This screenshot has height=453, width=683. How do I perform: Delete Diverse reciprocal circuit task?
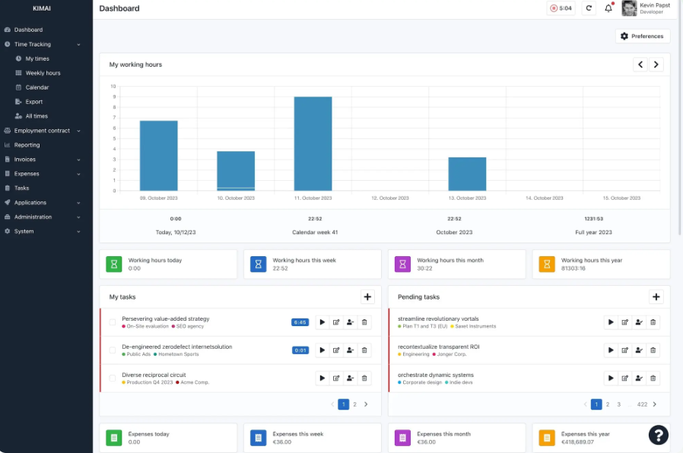pos(364,379)
